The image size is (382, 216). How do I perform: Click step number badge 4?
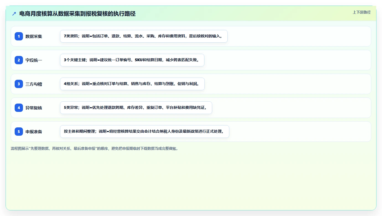[x=19, y=108]
